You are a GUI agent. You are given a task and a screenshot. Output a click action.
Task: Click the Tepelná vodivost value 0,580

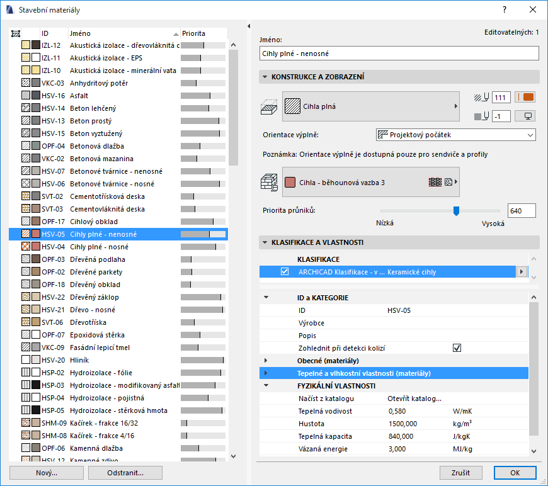397,411
